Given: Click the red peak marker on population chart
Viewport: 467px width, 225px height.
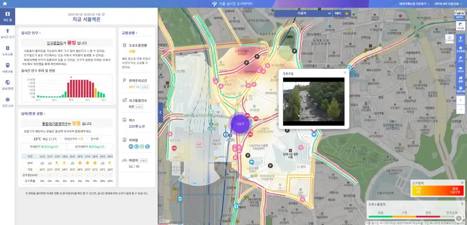Looking at the screenshot, I should click(71, 78).
